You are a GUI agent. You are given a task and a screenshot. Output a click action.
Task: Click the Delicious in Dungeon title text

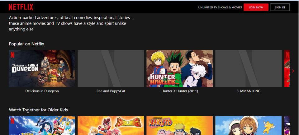pos(42,91)
